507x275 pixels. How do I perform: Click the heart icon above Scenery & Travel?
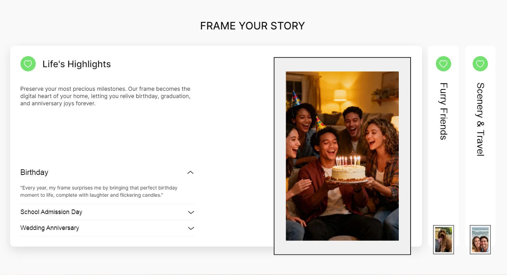pyautogui.click(x=480, y=64)
